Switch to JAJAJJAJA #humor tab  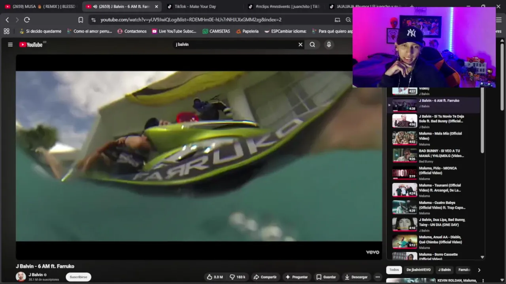pos(366,7)
